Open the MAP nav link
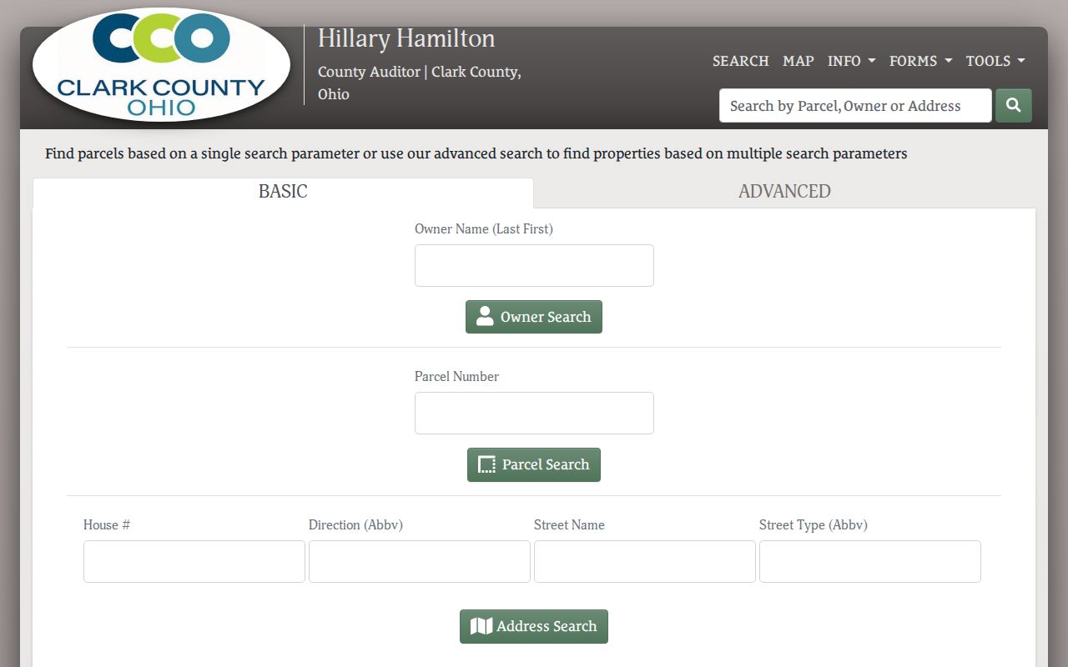Screen dimensions: 1068x667 (798, 61)
